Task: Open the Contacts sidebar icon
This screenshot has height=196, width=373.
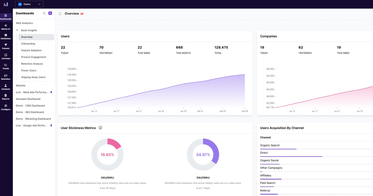Action: (x=6, y=87)
